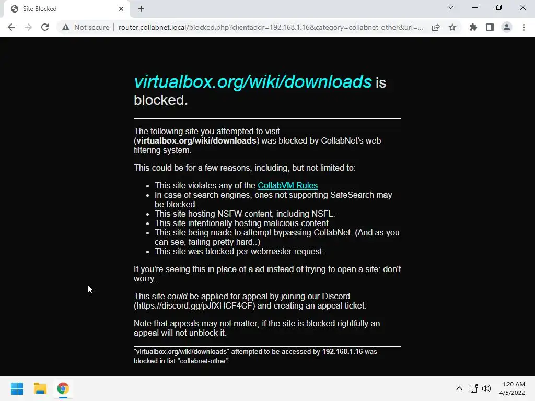
Task: Share this page icon in address bar
Action: 436,27
